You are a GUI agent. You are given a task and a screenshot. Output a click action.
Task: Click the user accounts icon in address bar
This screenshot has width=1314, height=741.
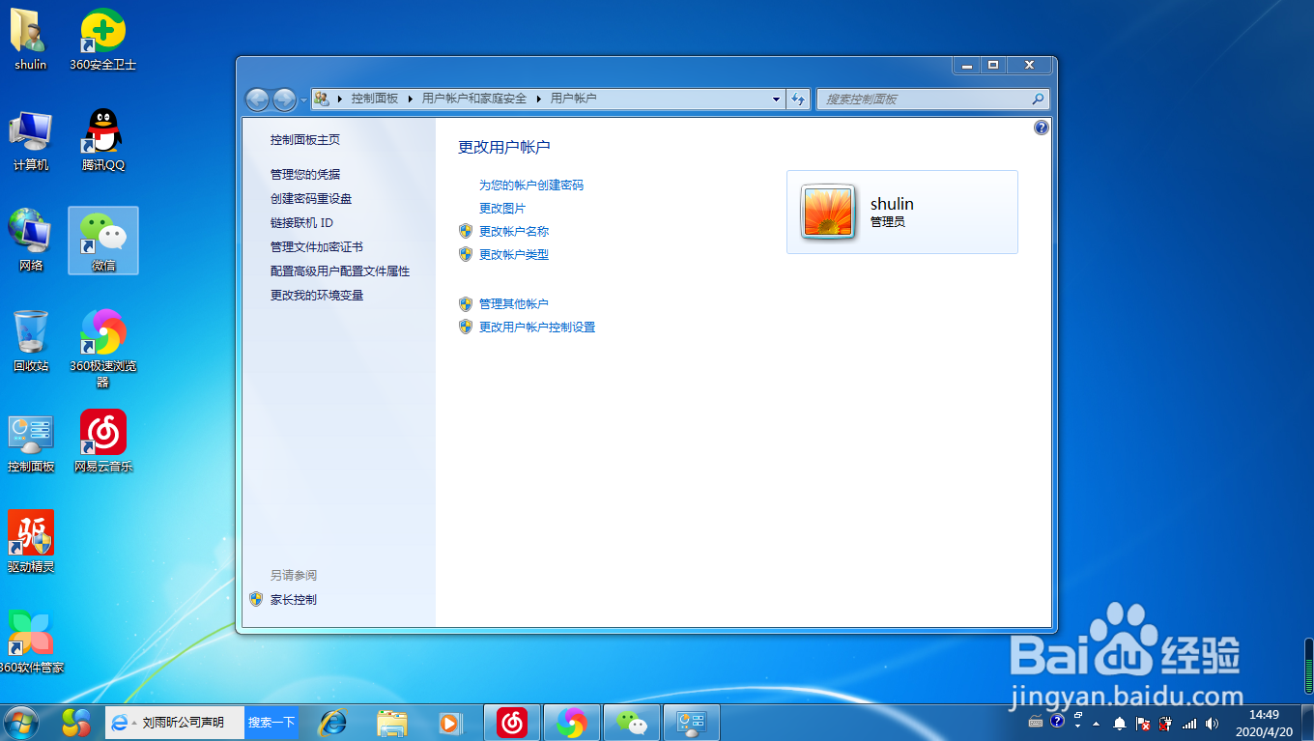323,99
